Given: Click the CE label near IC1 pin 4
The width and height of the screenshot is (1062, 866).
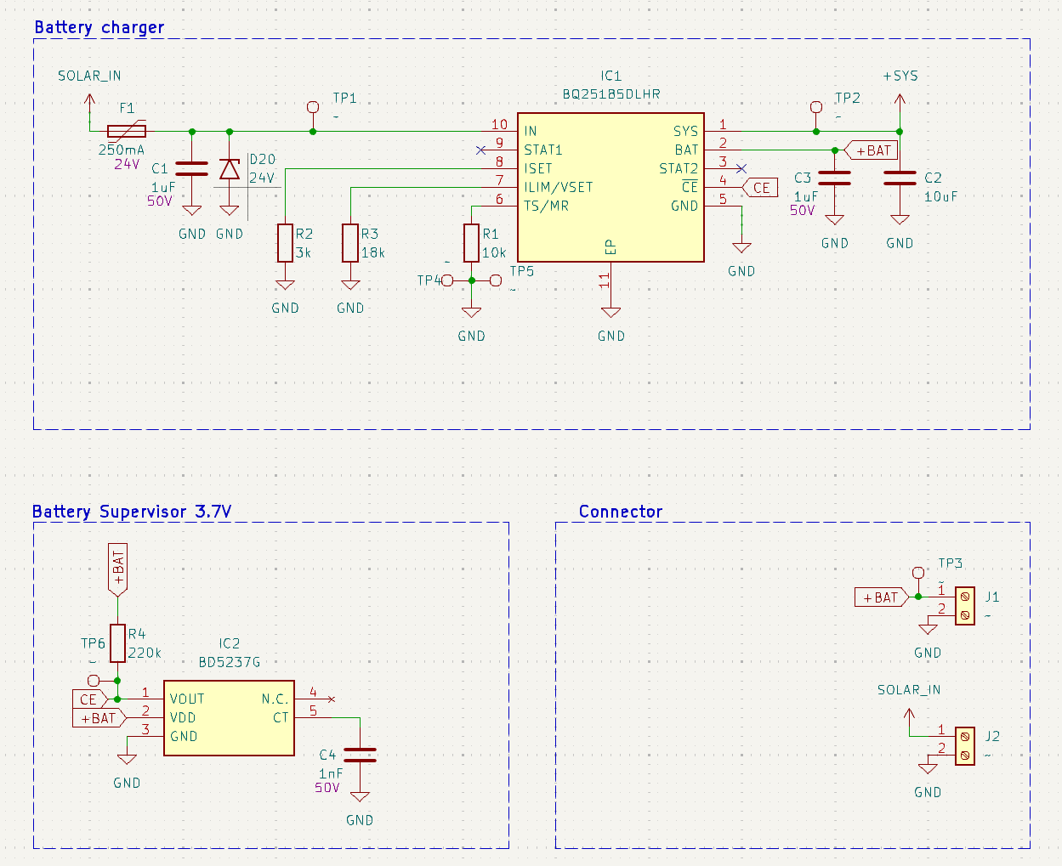Looking at the screenshot, I should point(760,188).
